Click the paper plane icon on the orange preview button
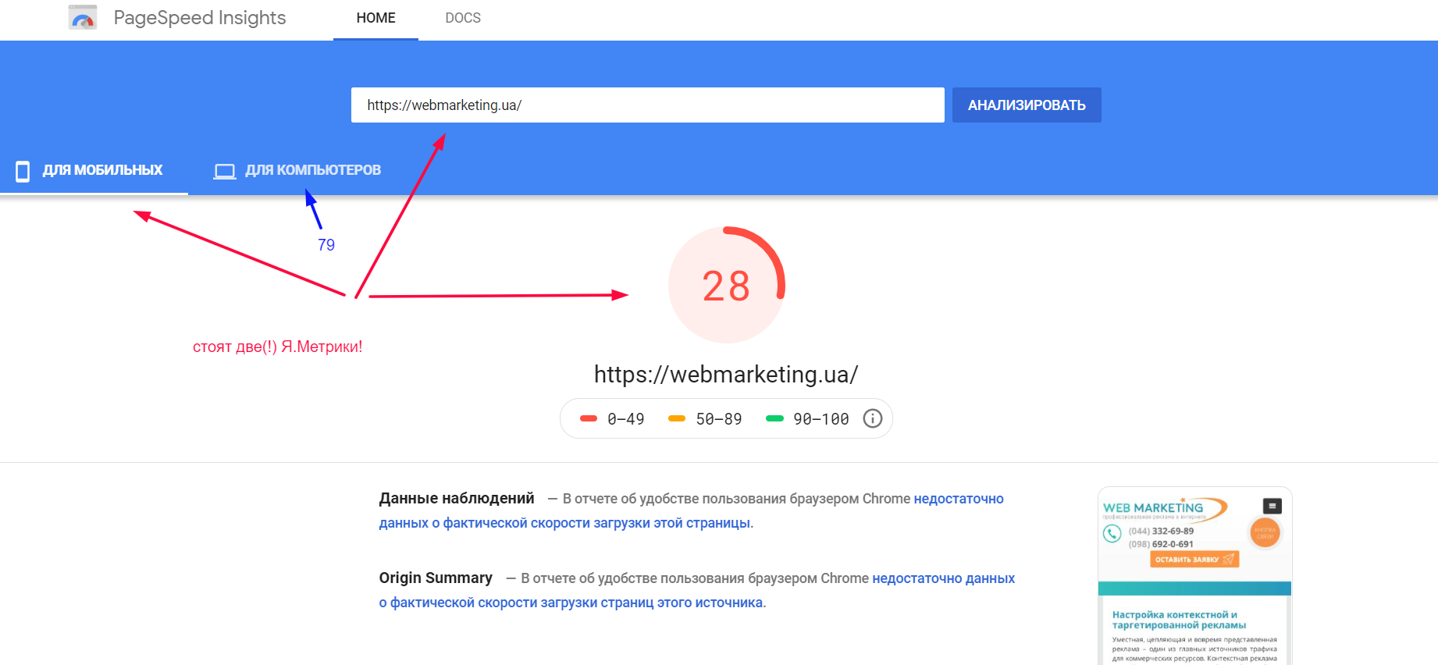The height and width of the screenshot is (665, 1438). click(1228, 559)
